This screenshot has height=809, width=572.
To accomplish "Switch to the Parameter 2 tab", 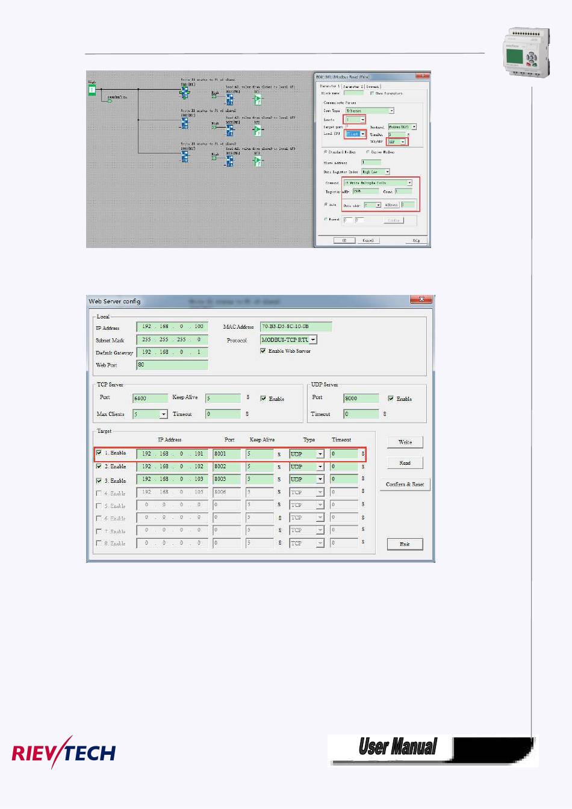I will pos(353,87).
